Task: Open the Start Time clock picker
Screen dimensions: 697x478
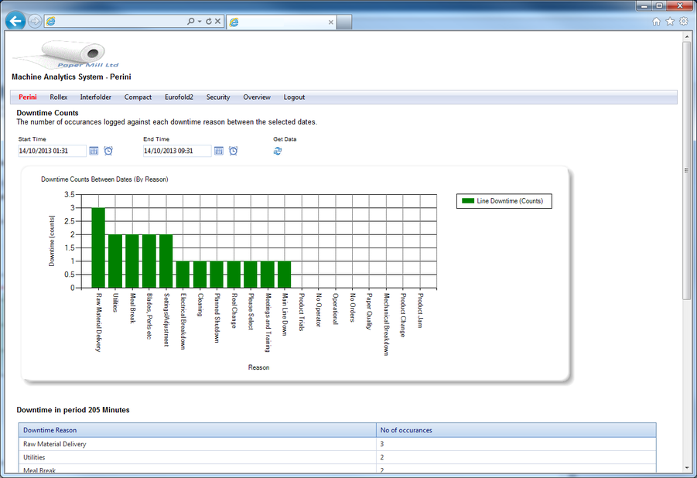Action: tap(108, 151)
